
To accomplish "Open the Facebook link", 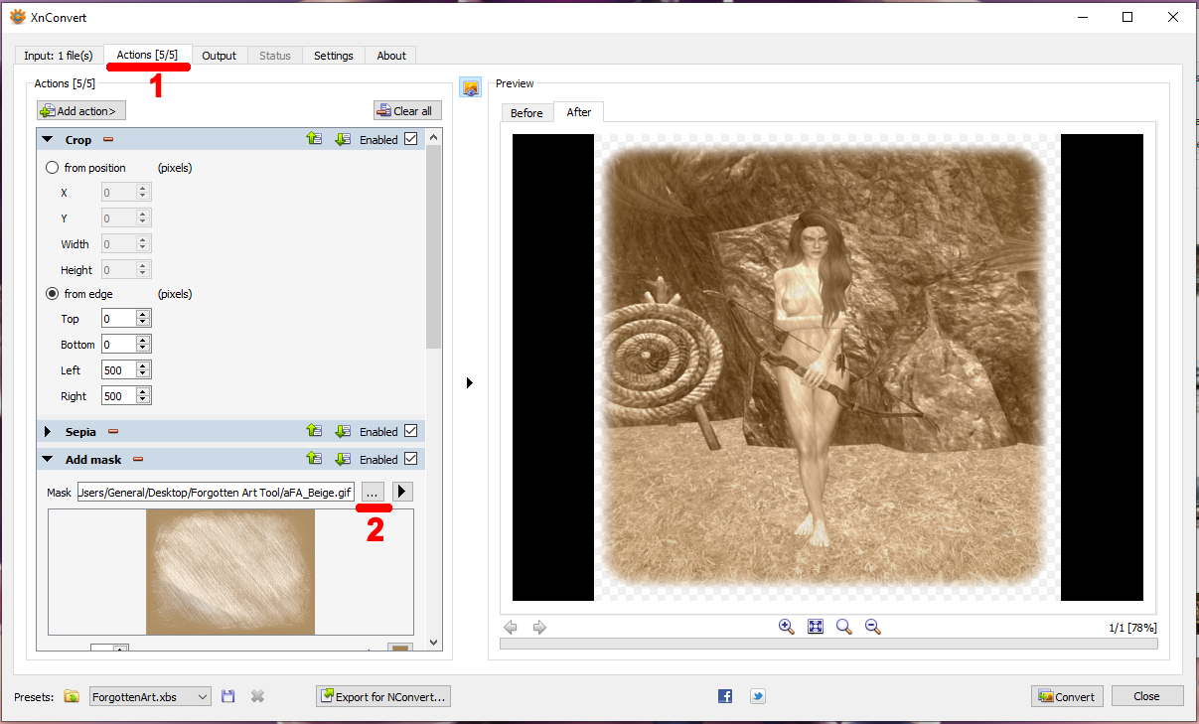I will 725,697.
